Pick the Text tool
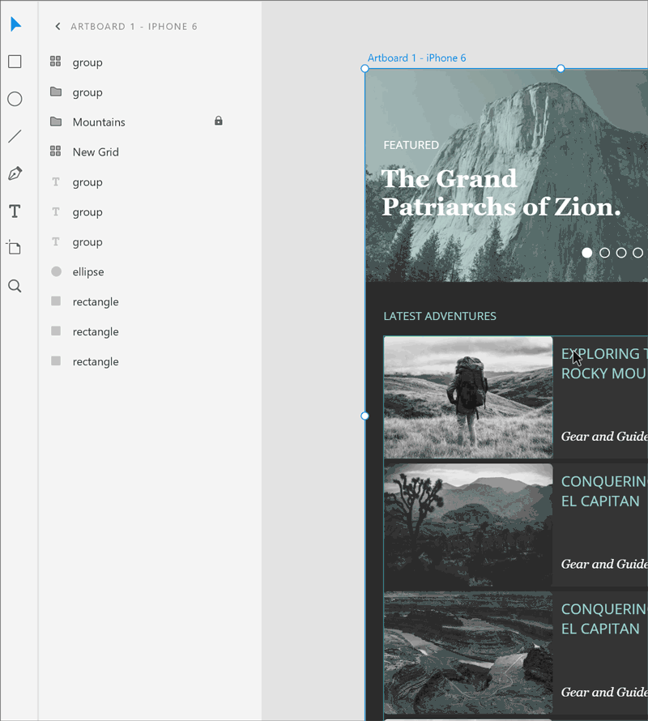 point(15,211)
